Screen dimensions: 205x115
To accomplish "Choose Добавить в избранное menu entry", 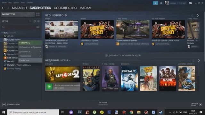I will click(x=30, y=47).
